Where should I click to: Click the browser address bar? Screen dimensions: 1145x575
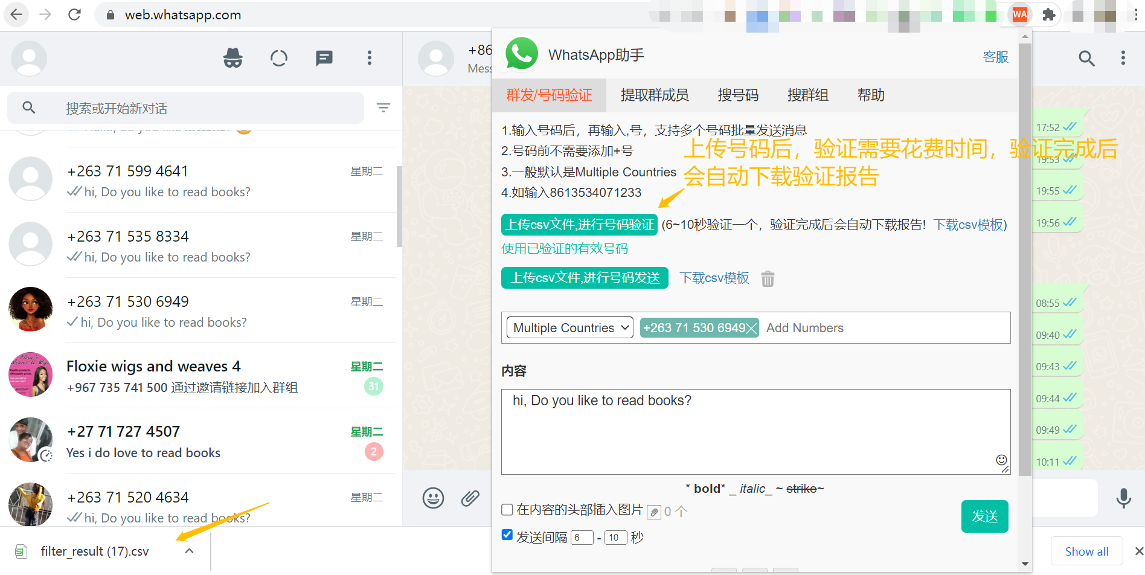[x=374, y=14]
